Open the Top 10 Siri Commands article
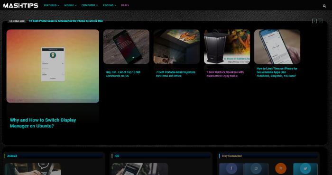332x175 pixels. point(123,74)
